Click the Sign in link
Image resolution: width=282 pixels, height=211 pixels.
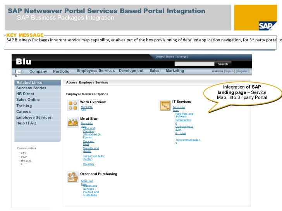(229, 71)
